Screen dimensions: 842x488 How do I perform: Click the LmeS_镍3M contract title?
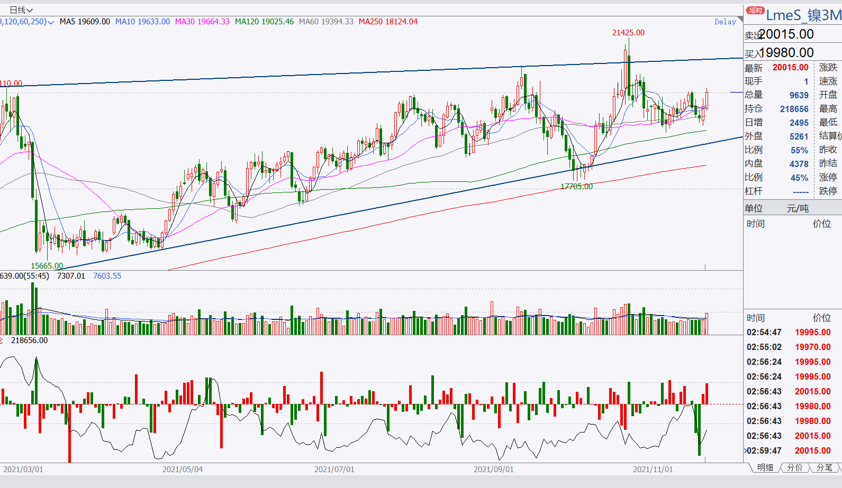[804, 15]
